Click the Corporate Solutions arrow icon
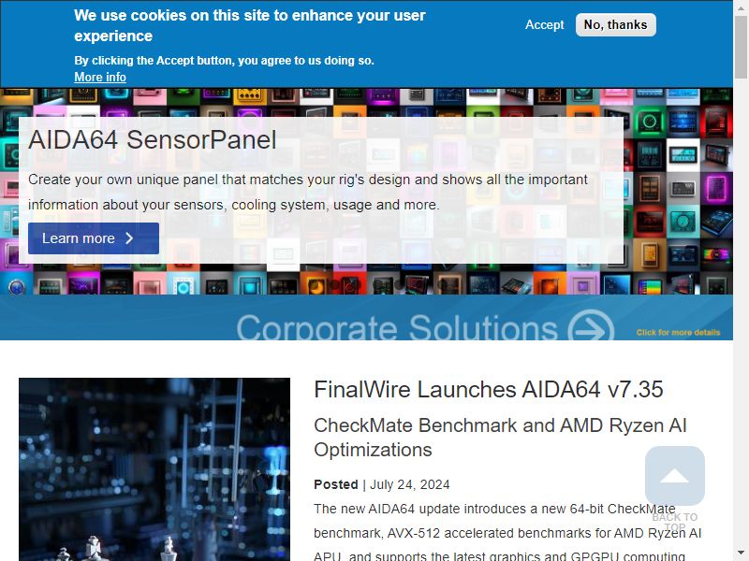749x561 pixels. click(x=591, y=326)
